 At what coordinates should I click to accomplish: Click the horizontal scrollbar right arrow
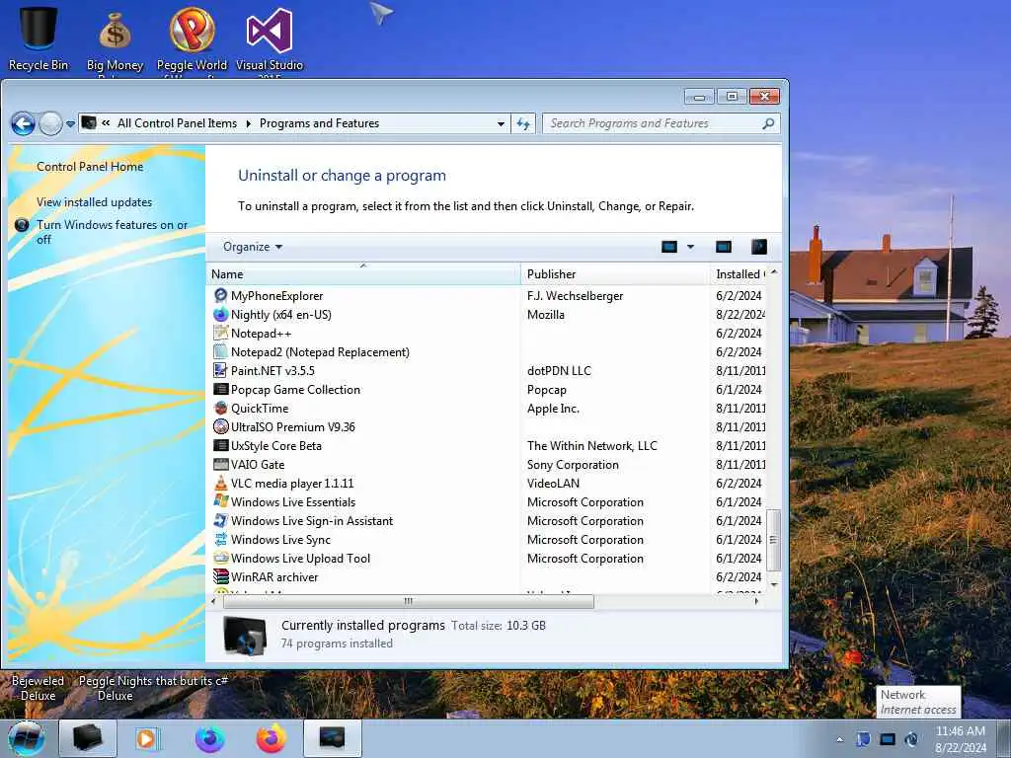(x=757, y=601)
